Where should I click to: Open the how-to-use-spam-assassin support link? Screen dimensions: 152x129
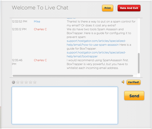pyautogui.click(x=96, y=43)
